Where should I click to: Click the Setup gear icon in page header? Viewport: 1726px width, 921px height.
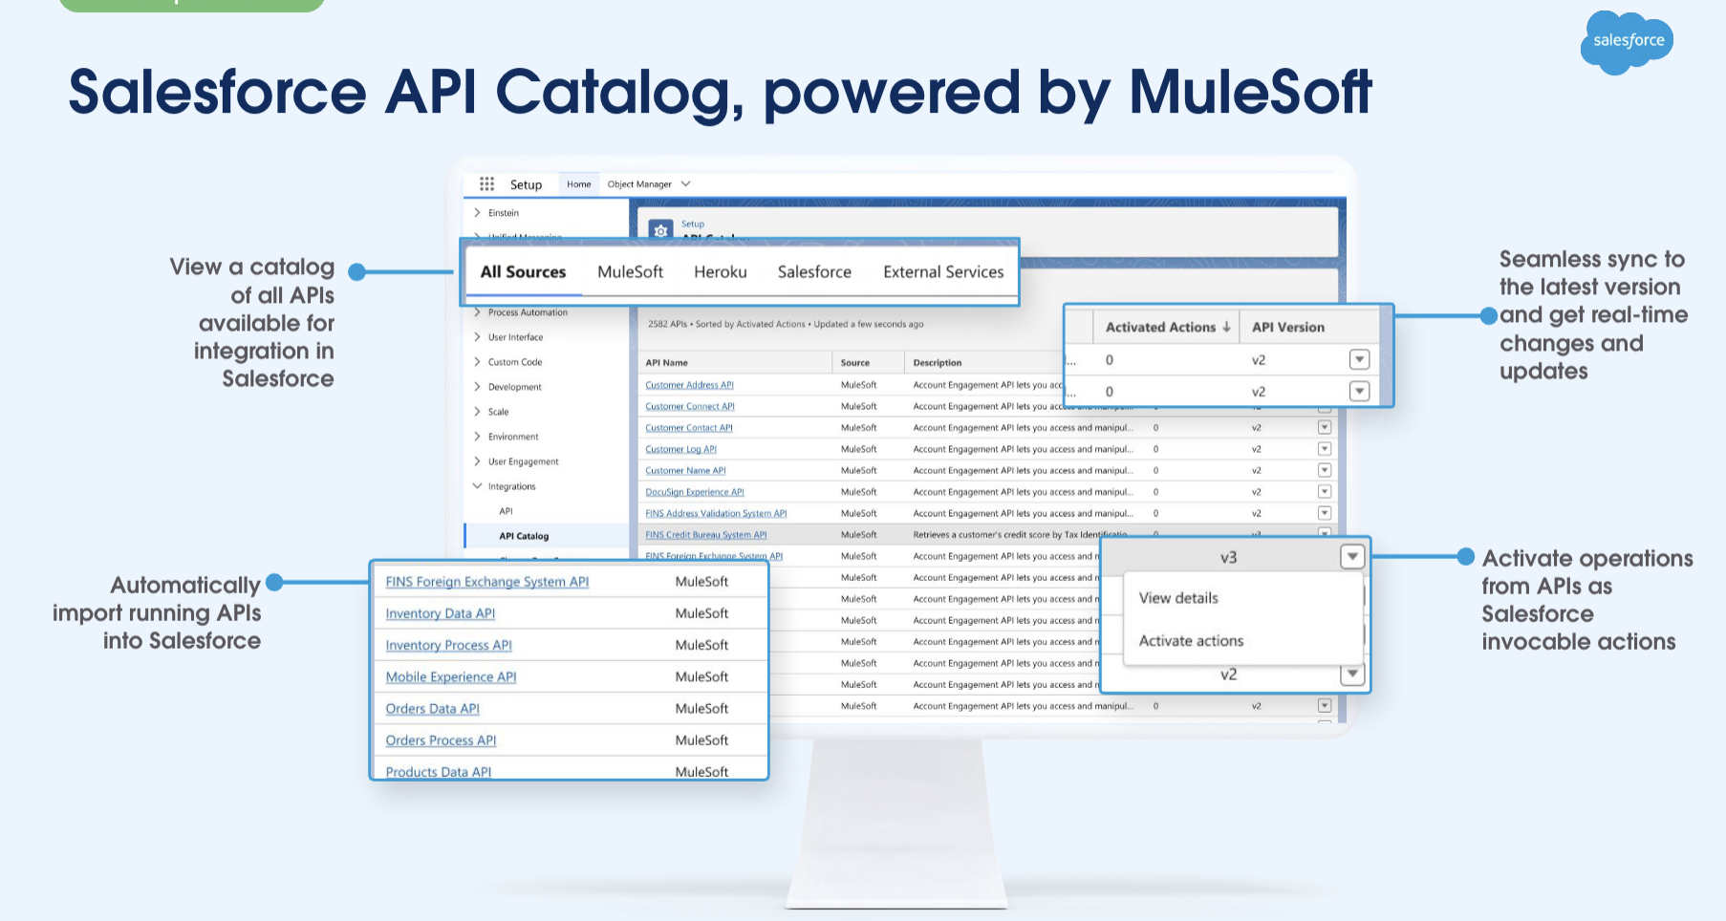(660, 230)
